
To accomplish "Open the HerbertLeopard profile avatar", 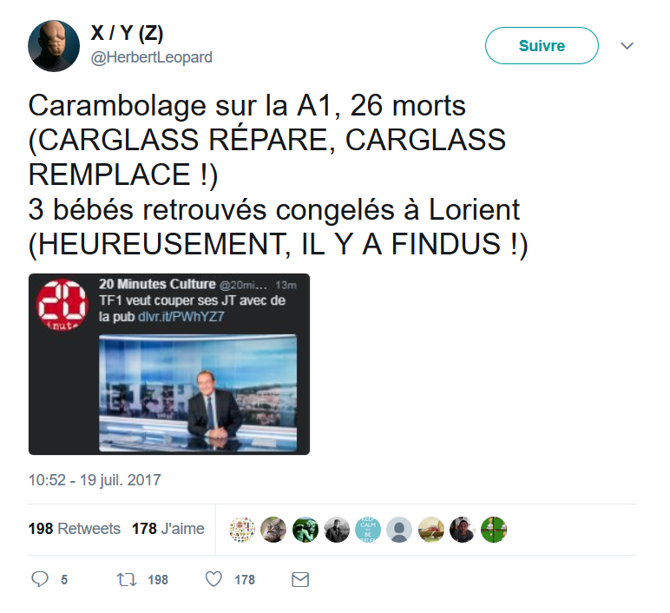I will click(x=54, y=46).
